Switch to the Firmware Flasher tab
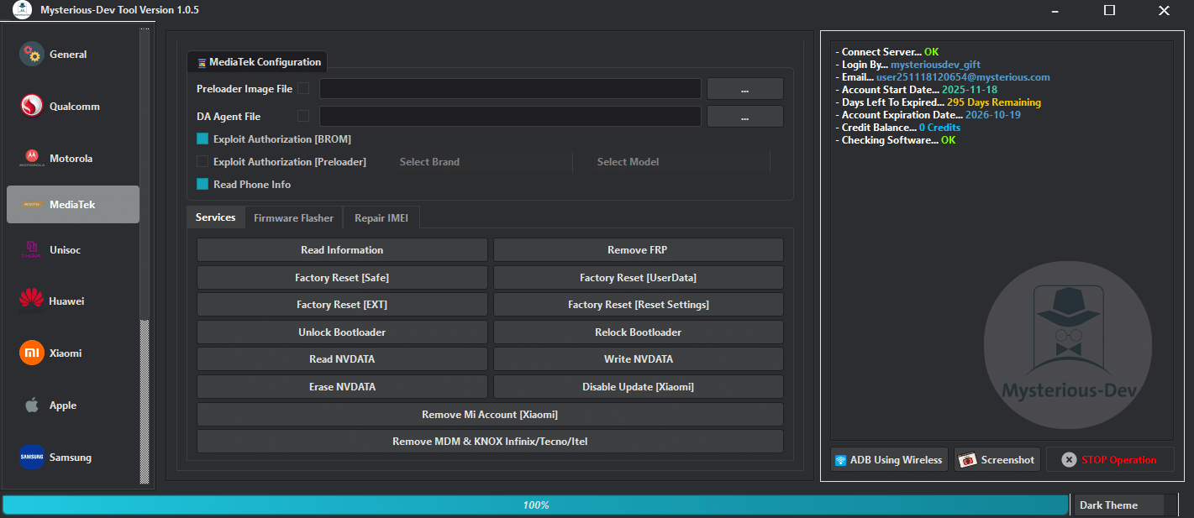 [293, 217]
